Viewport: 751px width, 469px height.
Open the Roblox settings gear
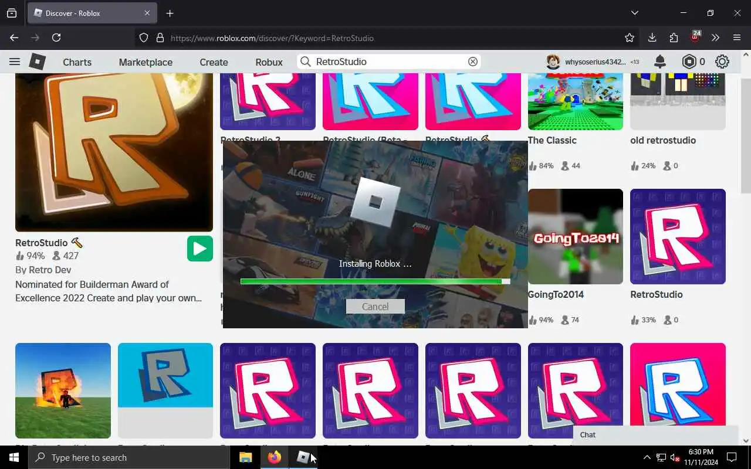tap(722, 62)
